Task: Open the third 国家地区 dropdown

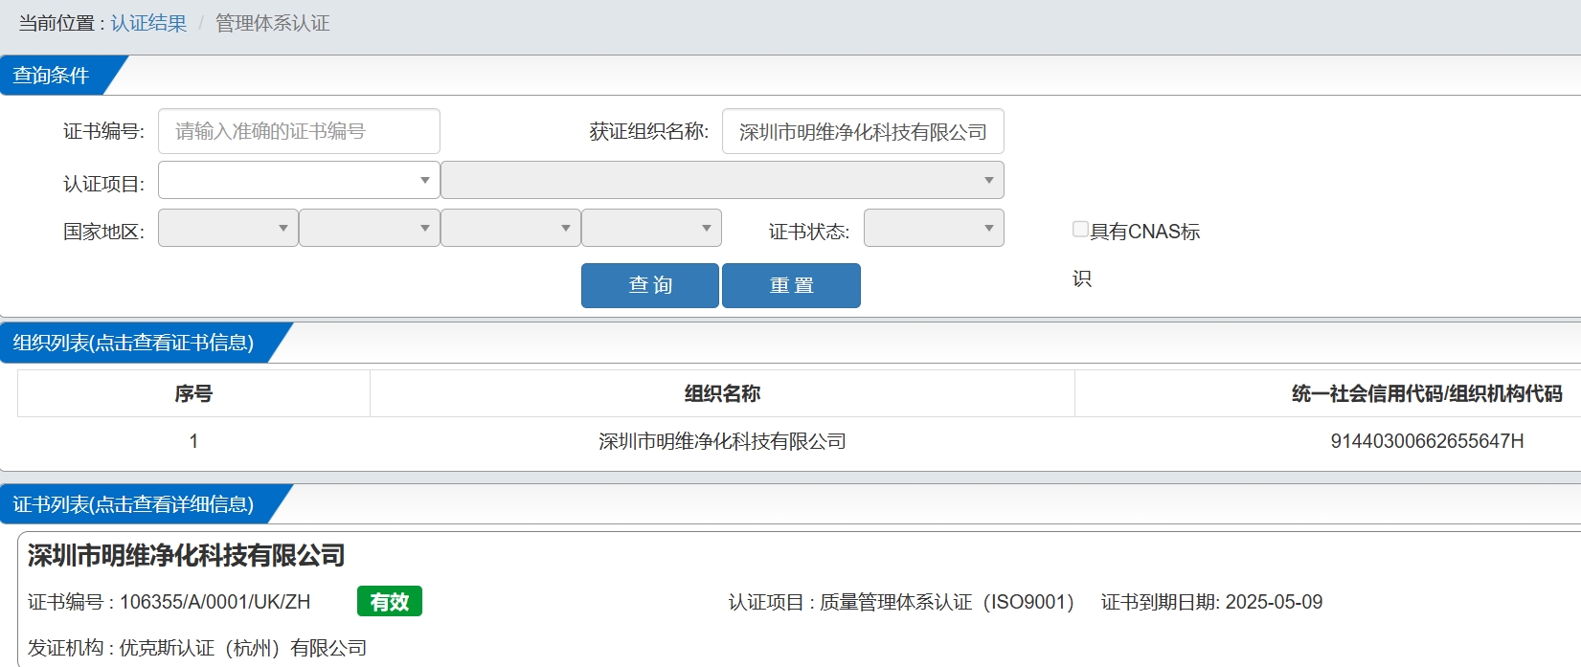Action: click(x=510, y=228)
